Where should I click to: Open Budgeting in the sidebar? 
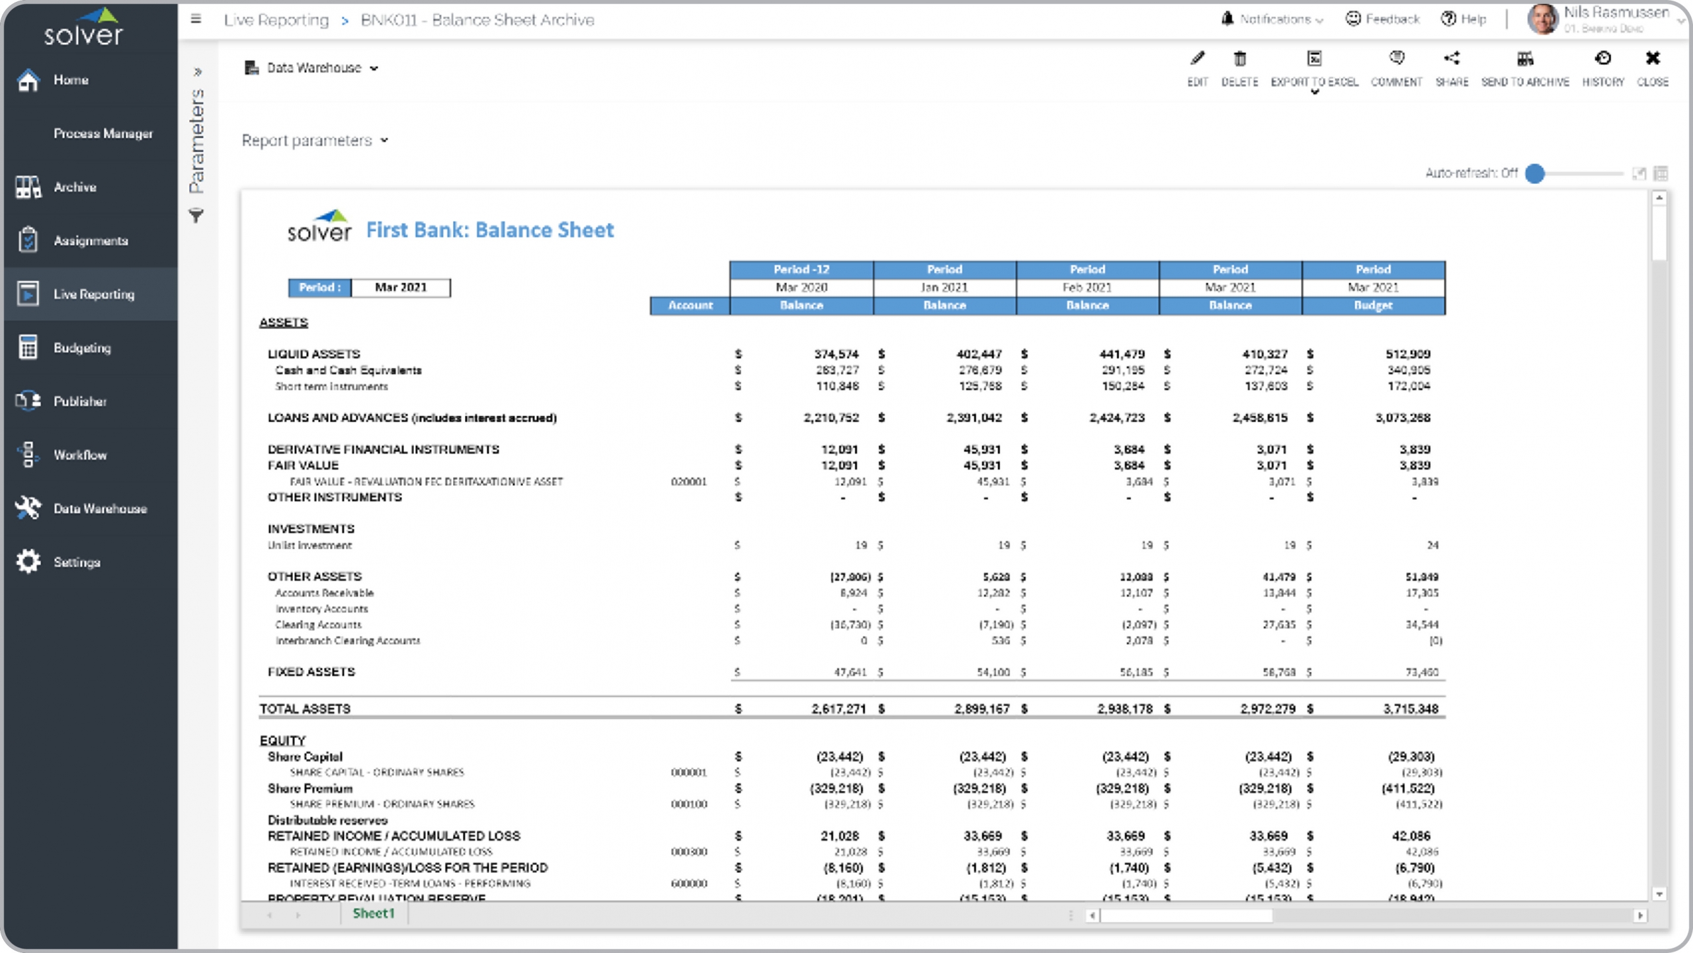point(82,348)
